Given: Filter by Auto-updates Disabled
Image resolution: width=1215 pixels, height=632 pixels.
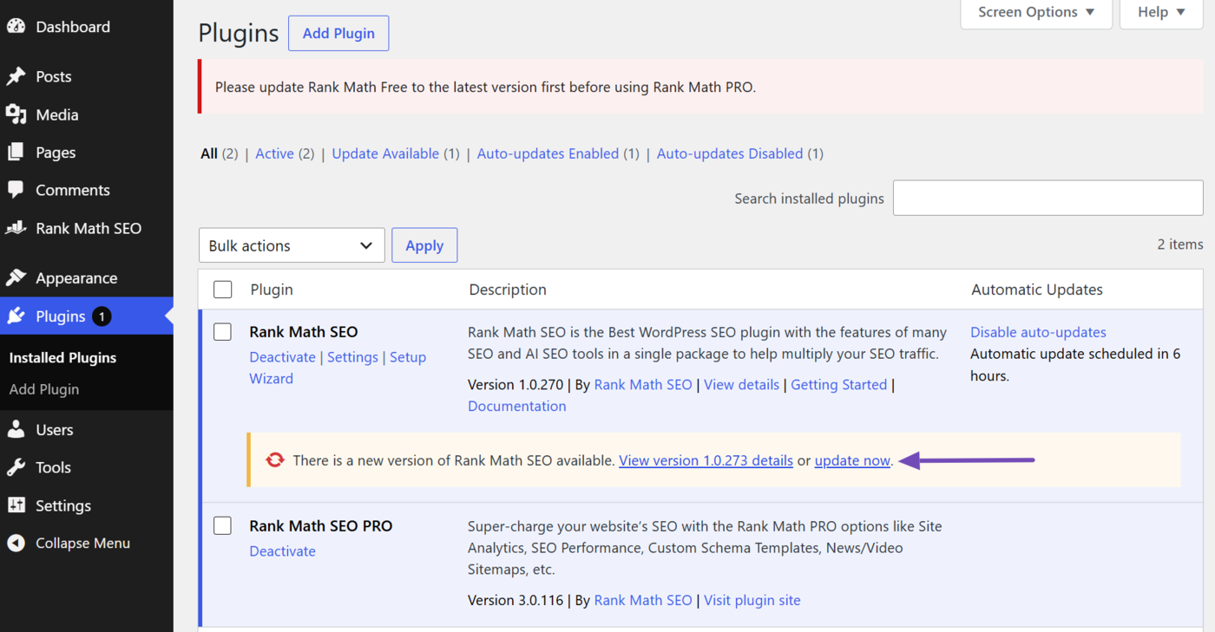Looking at the screenshot, I should coord(730,153).
